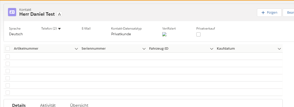Viewport: 294px width, 107px height.
Task: Mark the last table row checkbox
Action: [8, 92]
